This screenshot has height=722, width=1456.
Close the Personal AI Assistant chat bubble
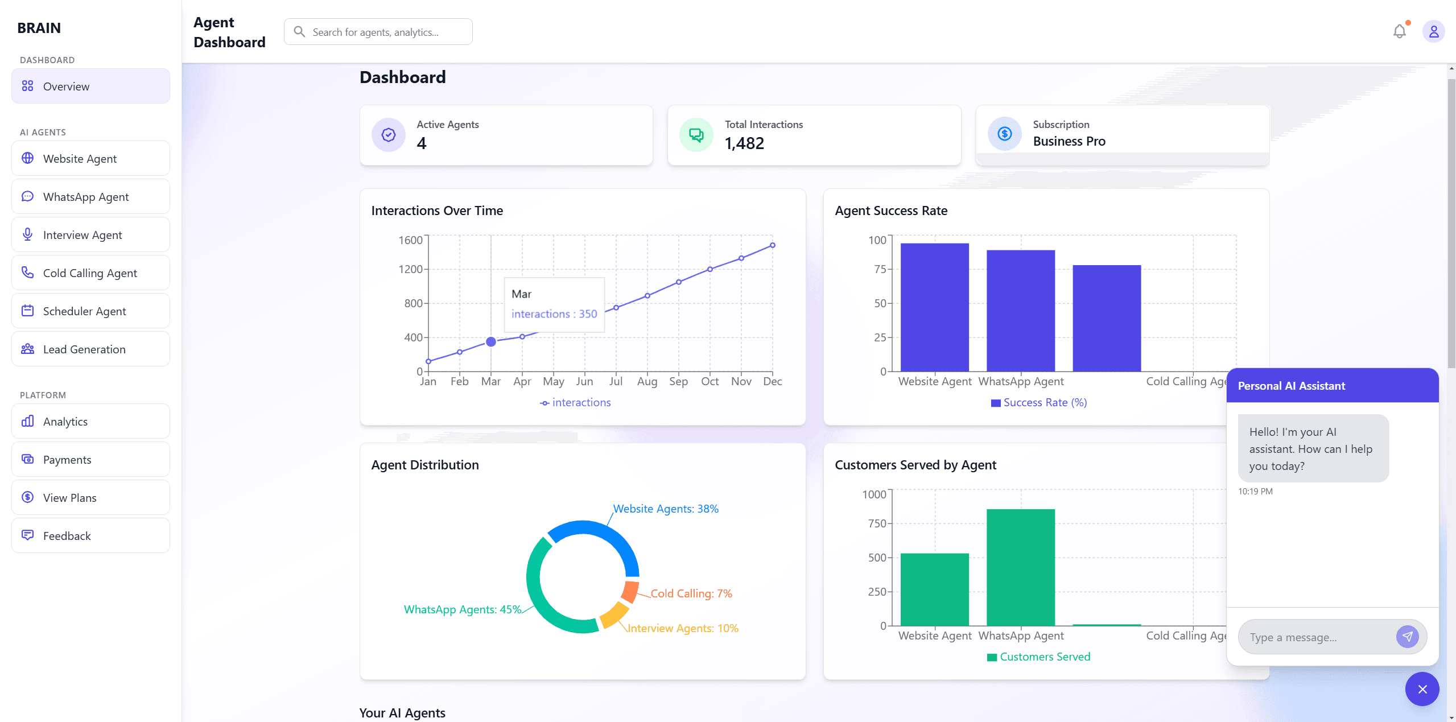[x=1422, y=689]
